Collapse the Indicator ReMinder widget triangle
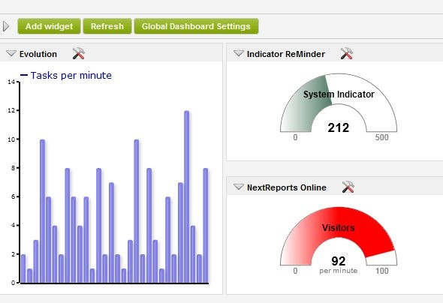This screenshot has height=303, width=443. click(239, 53)
